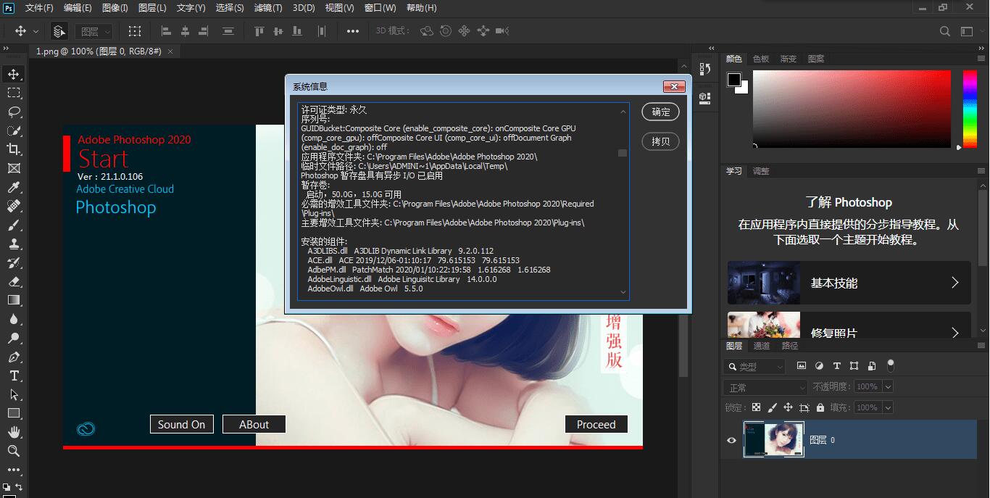
Task: Toggle layer filtering on/off switch
Action: [x=891, y=365]
